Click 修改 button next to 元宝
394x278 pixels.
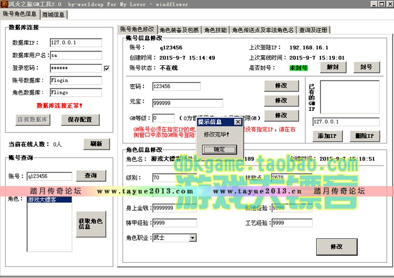coord(282,100)
